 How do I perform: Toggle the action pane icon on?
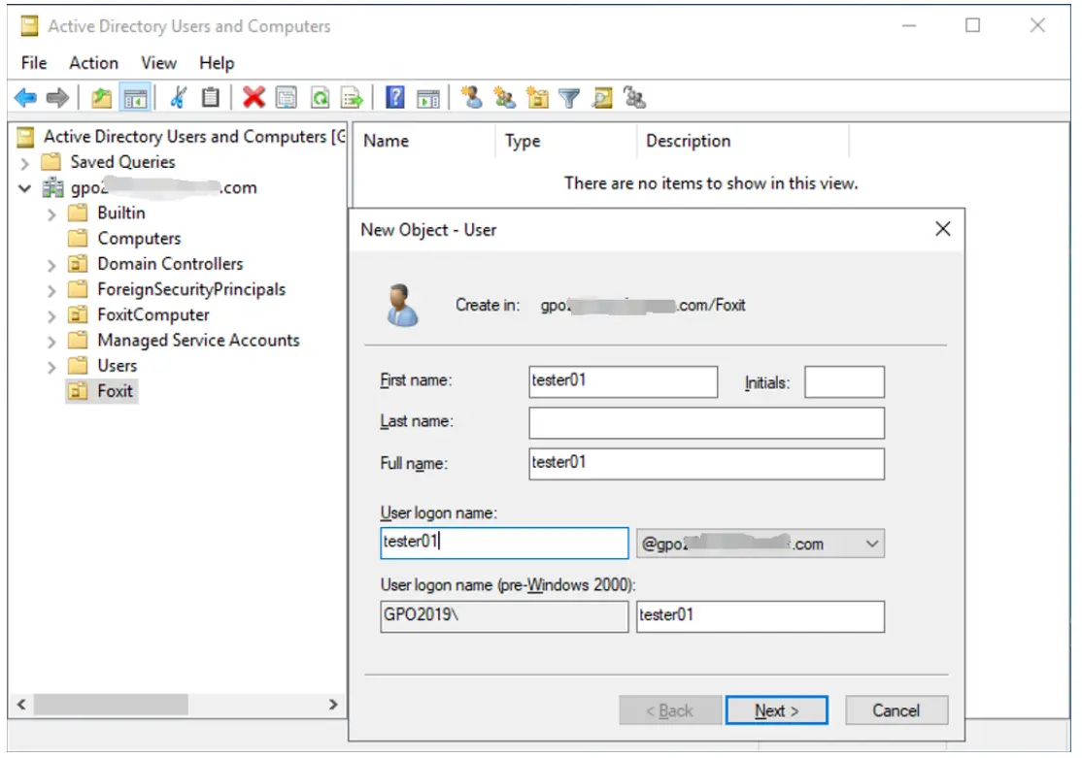[x=428, y=96]
